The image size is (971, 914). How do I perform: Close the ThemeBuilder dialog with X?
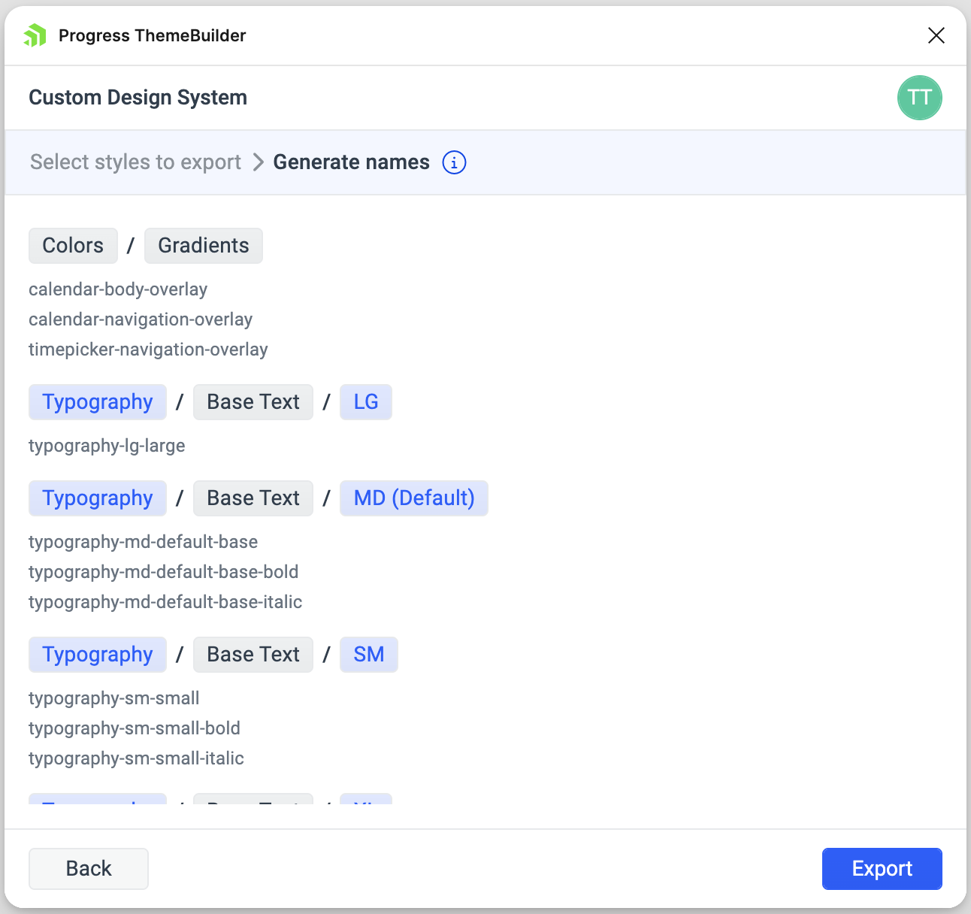coord(936,35)
